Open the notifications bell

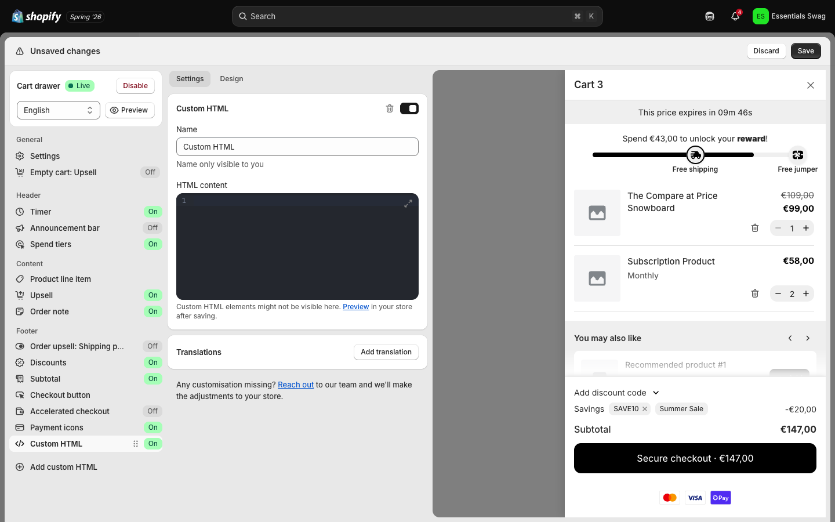point(735,16)
